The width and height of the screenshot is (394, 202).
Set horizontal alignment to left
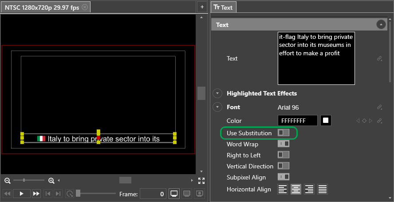pos(283,189)
